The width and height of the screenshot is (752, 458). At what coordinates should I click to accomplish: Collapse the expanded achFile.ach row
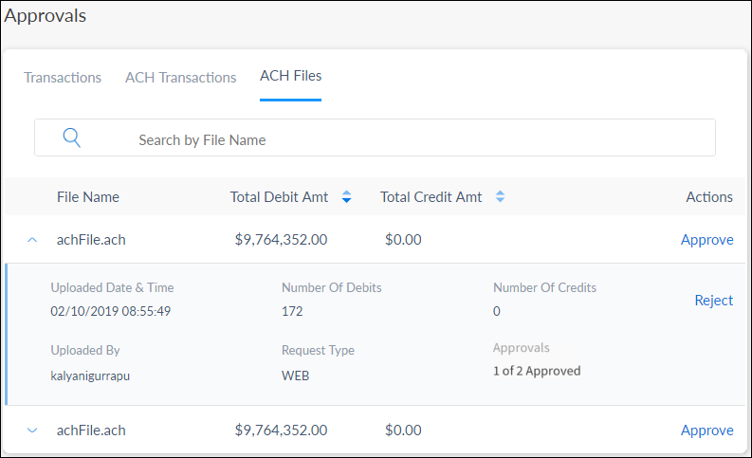pyautogui.click(x=32, y=240)
